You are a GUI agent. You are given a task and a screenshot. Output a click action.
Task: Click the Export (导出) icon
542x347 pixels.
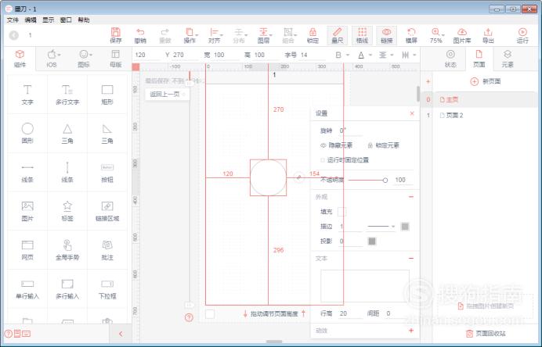click(488, 35)
